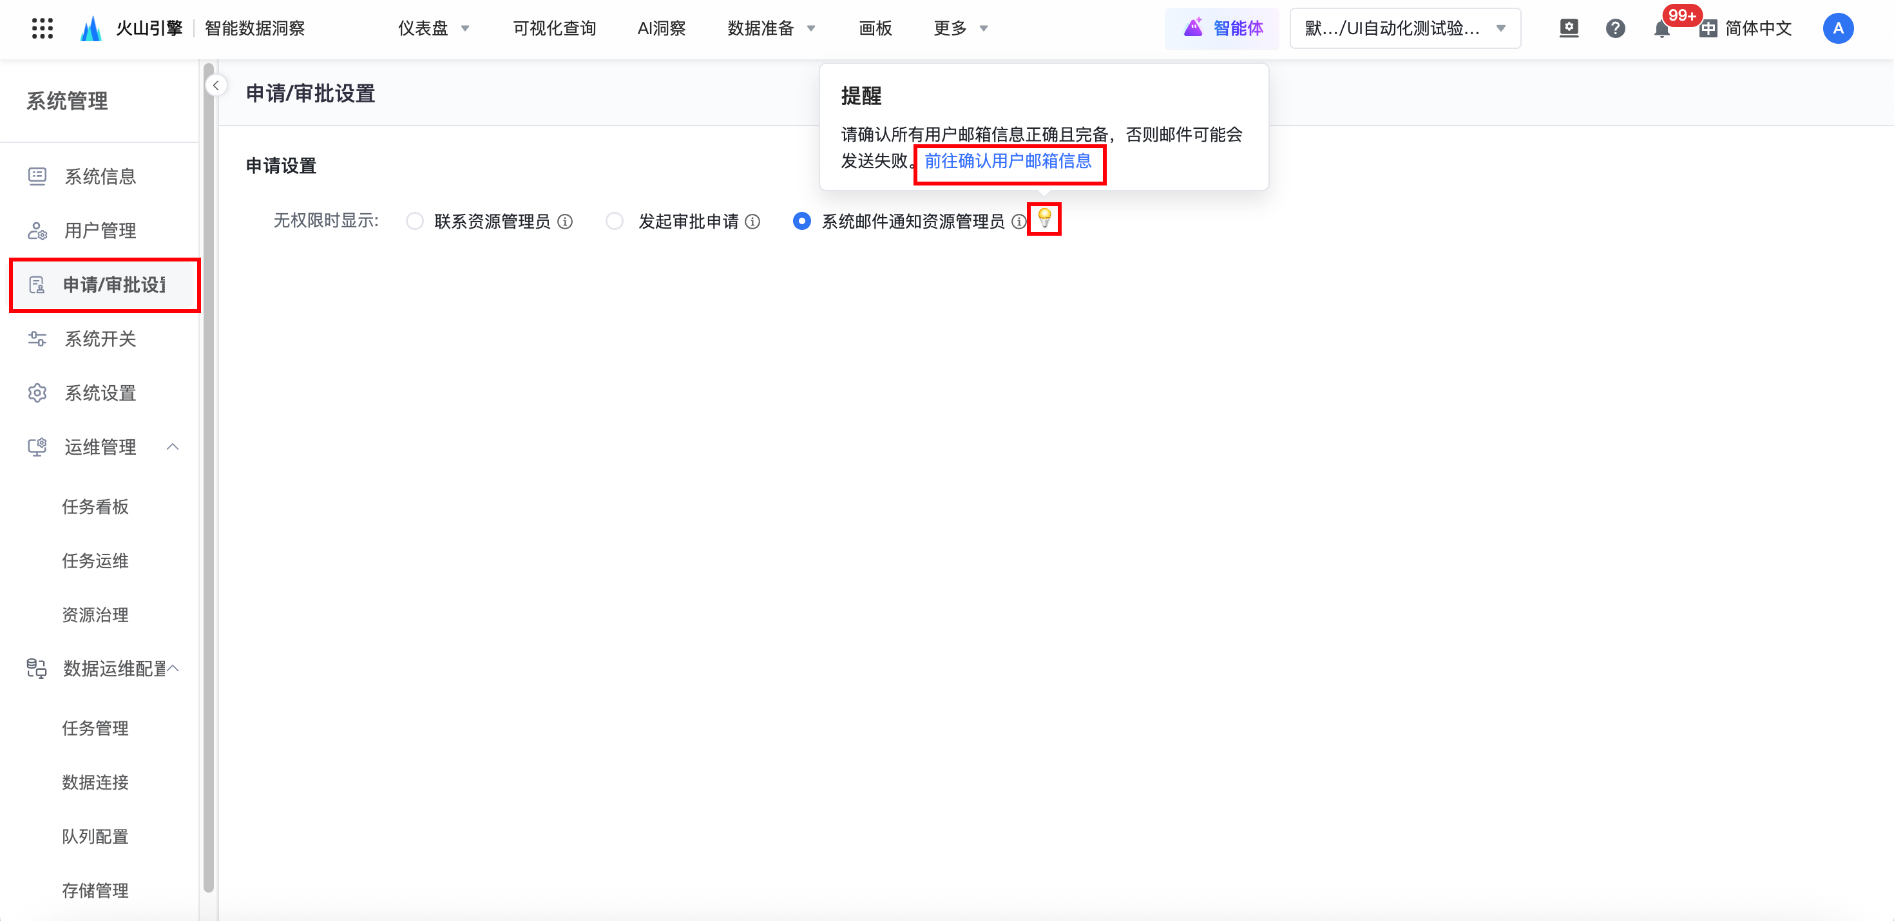Image resolution: width=1894 pixels, height=921 pixels.
Task: Click the 智能体 button
Action: [x=1222, y=29]
